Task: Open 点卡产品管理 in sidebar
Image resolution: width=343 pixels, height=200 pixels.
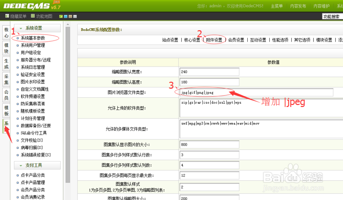Action: pyautogui.click(x=33, y=183)
